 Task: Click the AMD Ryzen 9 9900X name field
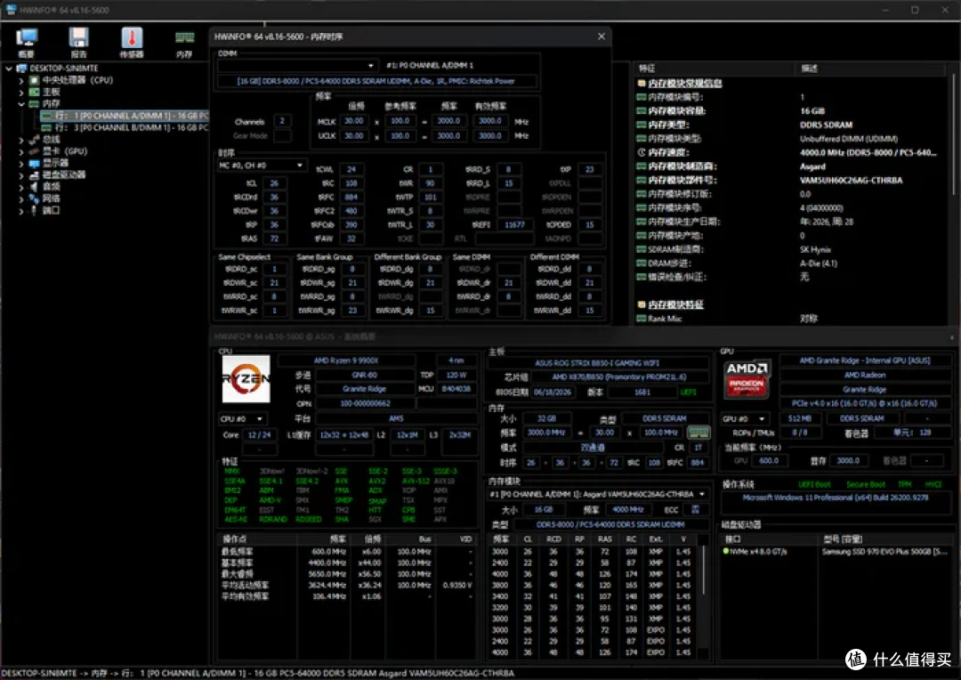coord(346,360)
